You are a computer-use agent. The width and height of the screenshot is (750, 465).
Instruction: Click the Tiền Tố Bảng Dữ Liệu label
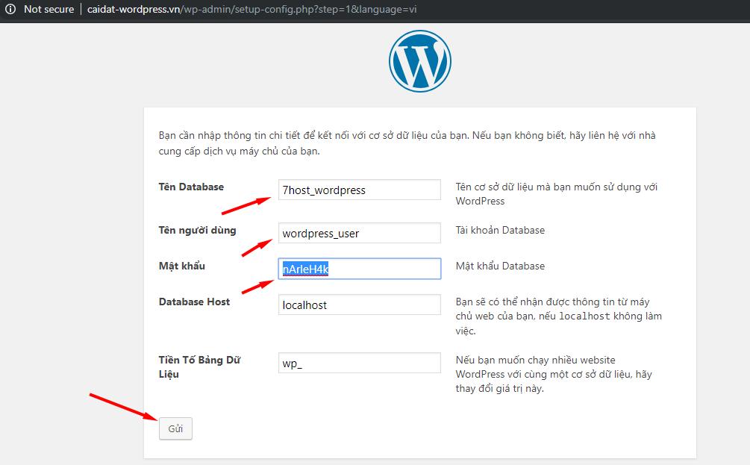(199, 367)
